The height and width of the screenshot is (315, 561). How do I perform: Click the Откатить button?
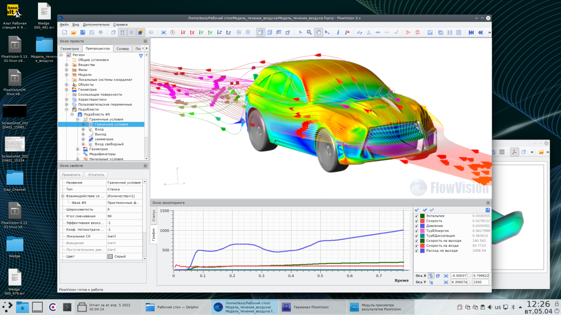pos(95,174)
